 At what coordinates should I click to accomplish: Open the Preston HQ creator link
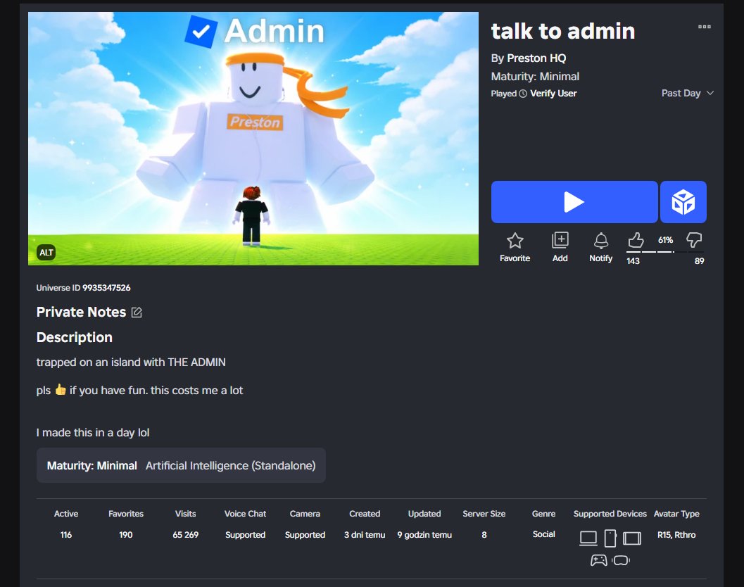coord(536,58)
